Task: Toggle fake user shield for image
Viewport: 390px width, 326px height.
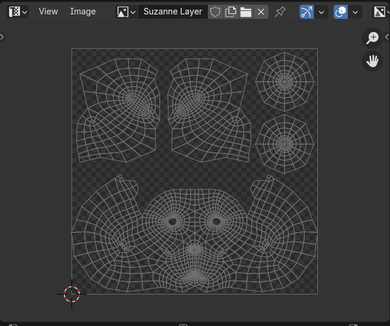Action: click(x=215, y=11)
